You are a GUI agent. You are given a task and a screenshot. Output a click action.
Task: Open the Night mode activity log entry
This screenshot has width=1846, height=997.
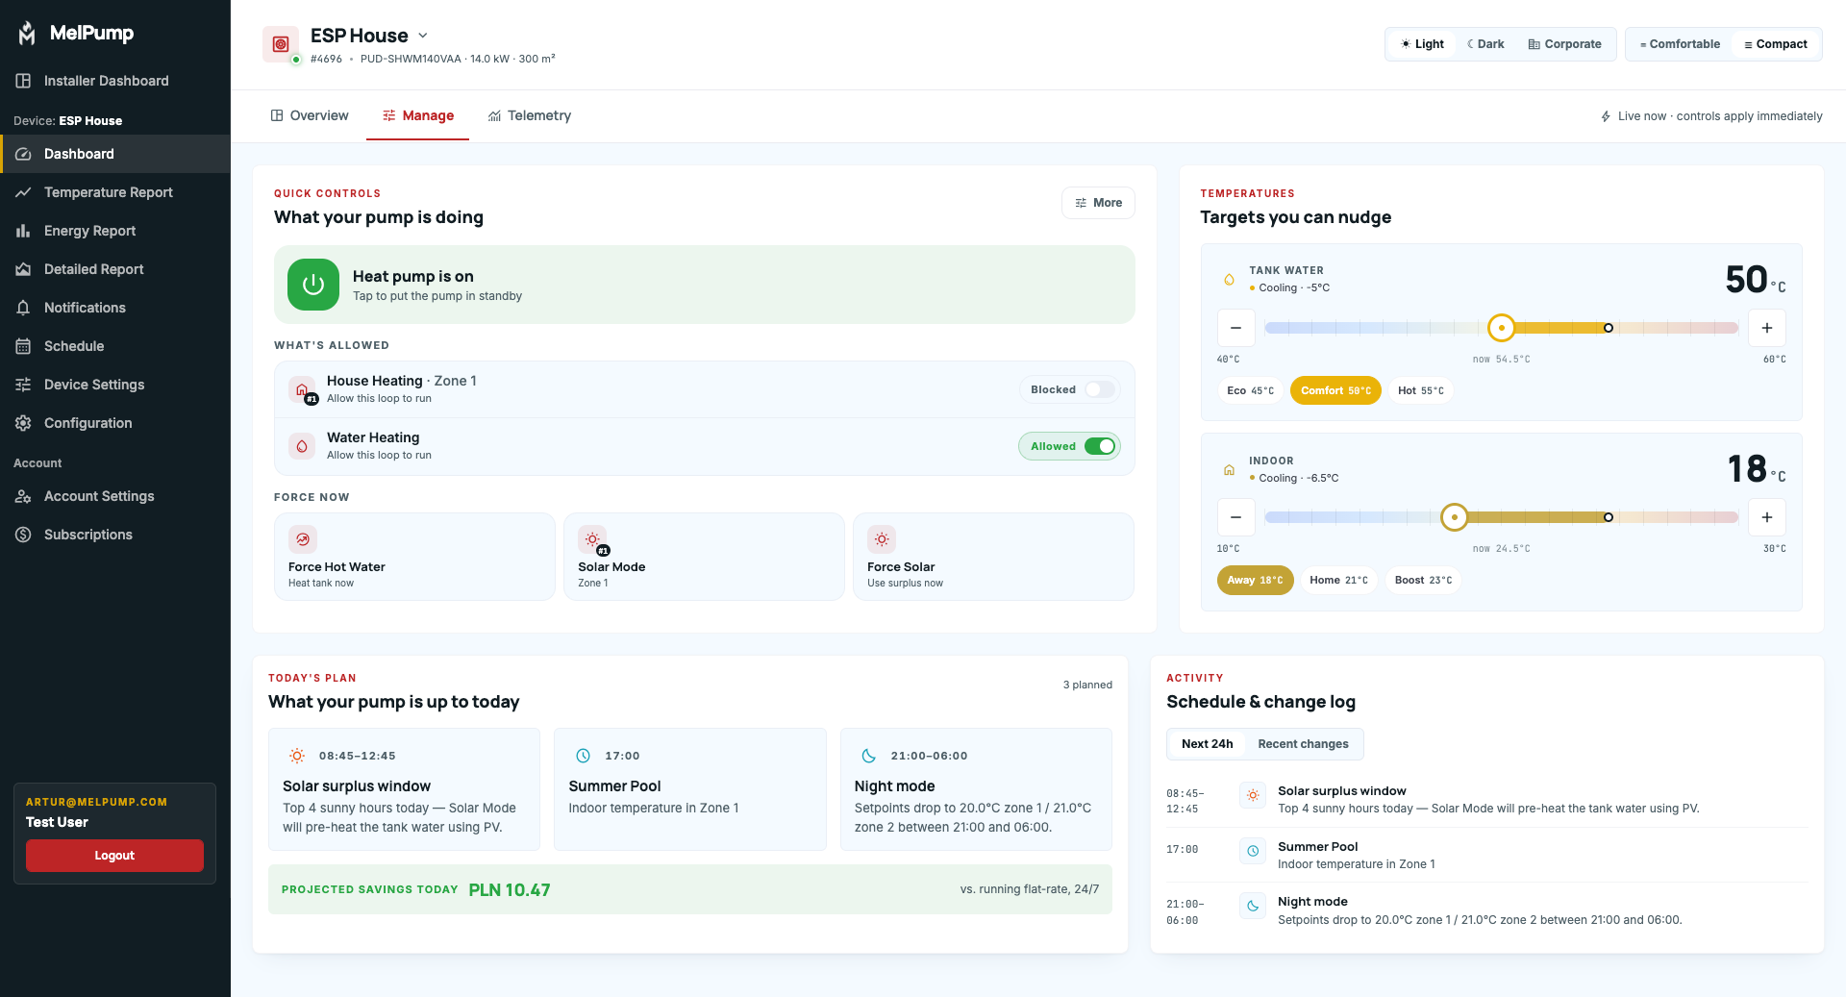coord(1486,910)
